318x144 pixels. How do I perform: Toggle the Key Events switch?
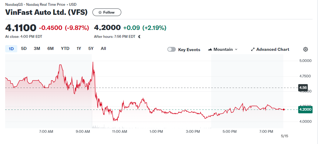coord(172,50)
